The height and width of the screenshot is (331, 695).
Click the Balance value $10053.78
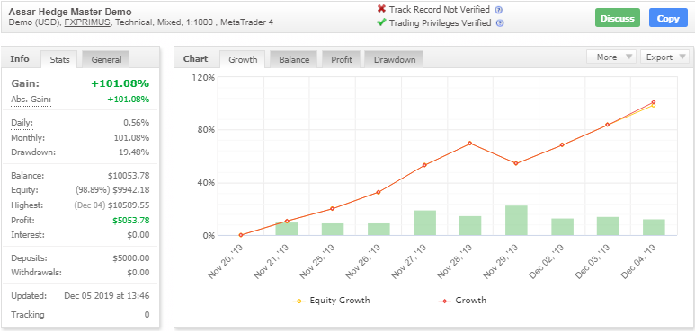[129, 176]
